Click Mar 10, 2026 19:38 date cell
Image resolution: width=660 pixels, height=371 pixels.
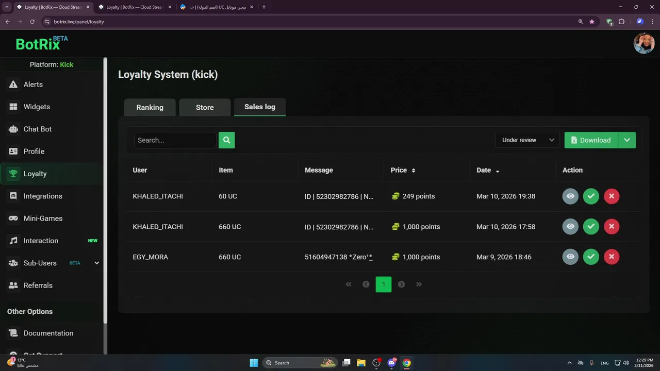506,196
